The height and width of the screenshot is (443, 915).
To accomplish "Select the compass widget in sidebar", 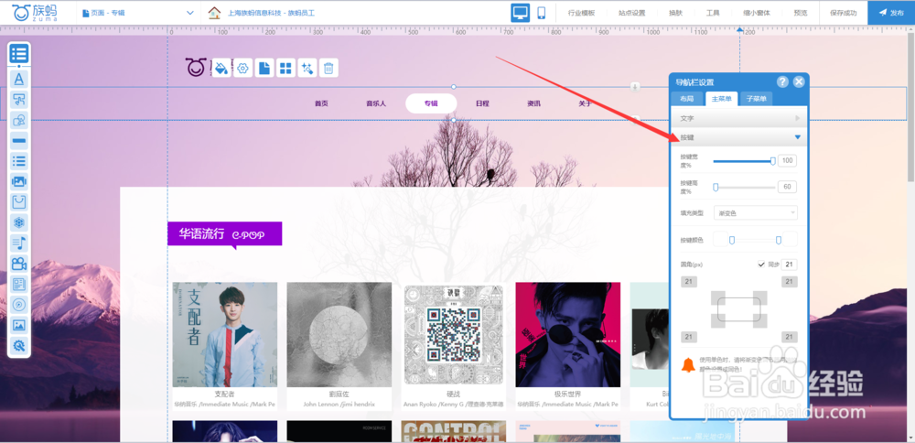I will point(19,305).
